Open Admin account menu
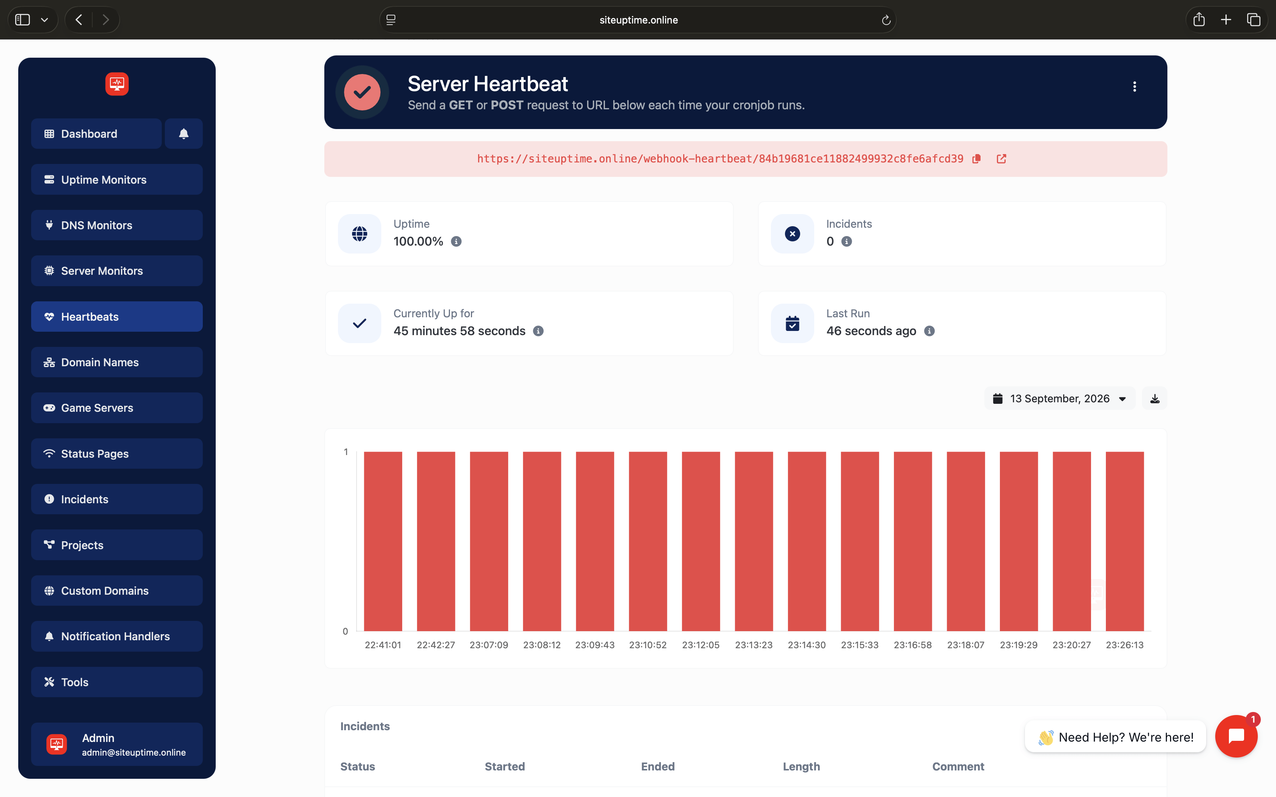 [x=117, y=744]
